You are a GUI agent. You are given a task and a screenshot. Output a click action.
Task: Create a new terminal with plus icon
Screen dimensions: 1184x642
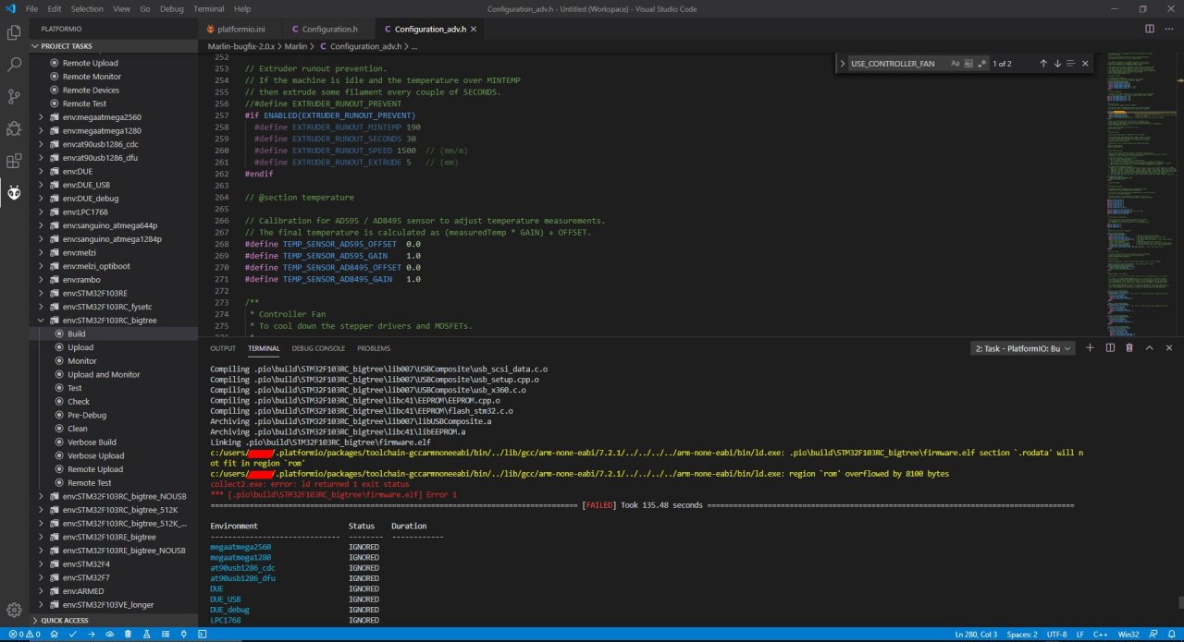pyautogui.click(x=1090, y=348)
